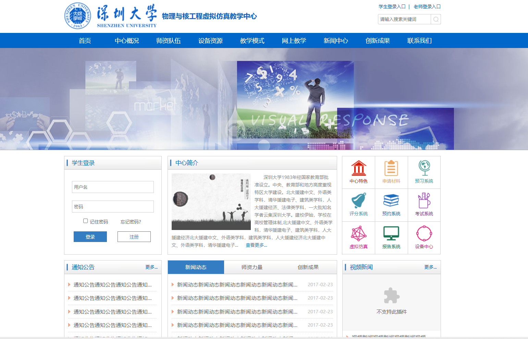Click the 申请材料 clipboard icon
Viewport: 528px width, 339px height.
pos(391,172)
